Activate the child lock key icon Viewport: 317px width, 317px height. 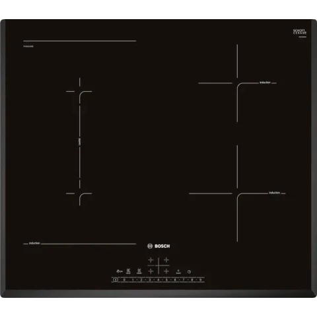(x=119, y=271)
